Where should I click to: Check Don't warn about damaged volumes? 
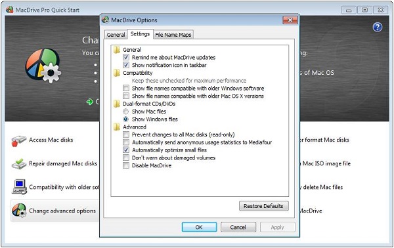[x=126, y=157]
